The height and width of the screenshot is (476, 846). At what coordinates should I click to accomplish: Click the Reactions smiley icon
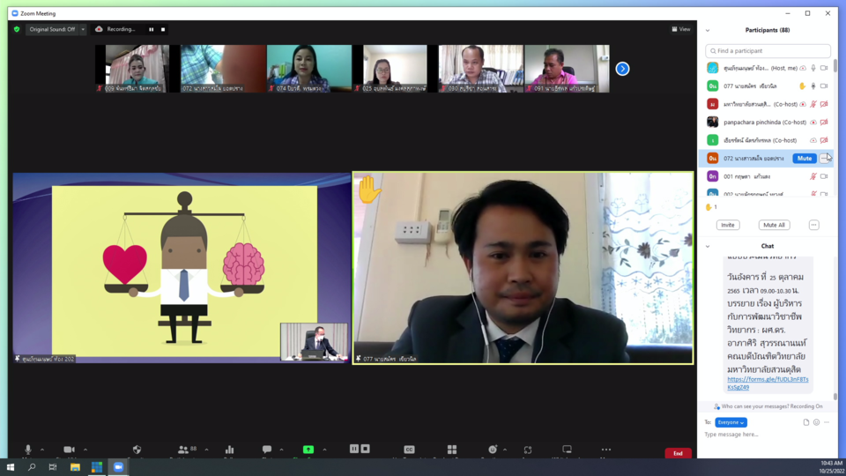pyautogui.click(x=493, y=449)
